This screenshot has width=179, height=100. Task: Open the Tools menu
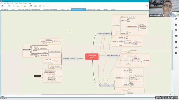20,3
